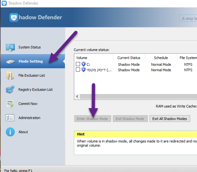Click the Exit Shadow Mode button
This screenshot has width=197, height=172.
coord(130,119)
